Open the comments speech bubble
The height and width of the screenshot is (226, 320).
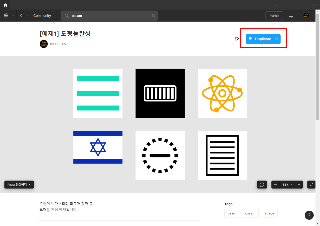point(262,185)
